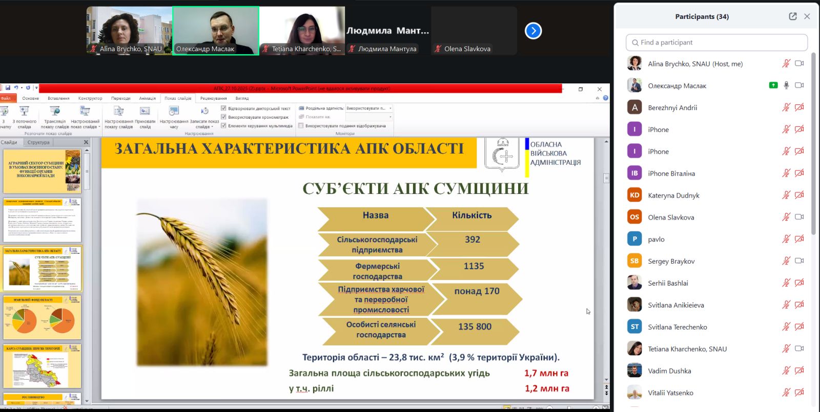Toggle 'Елементи керування мультимедіа' checkbox
Image resolution: width=820 pixels, height=412 pixels.
point(223,125)
